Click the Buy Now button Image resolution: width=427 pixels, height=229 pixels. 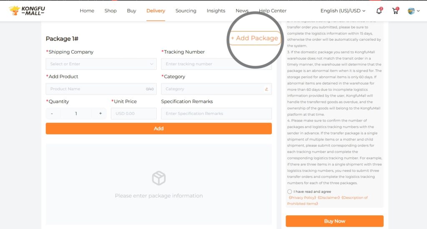click(x=334, y=221)
